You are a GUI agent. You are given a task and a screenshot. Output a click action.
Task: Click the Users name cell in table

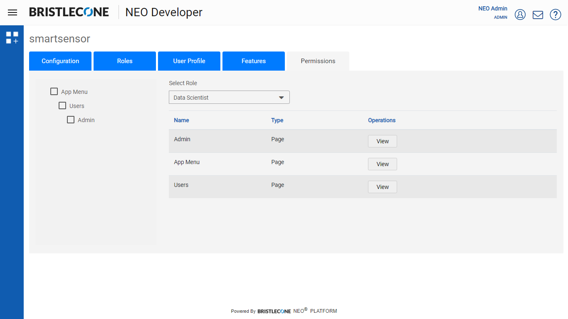pyautogui.click(x=181, y=185)
